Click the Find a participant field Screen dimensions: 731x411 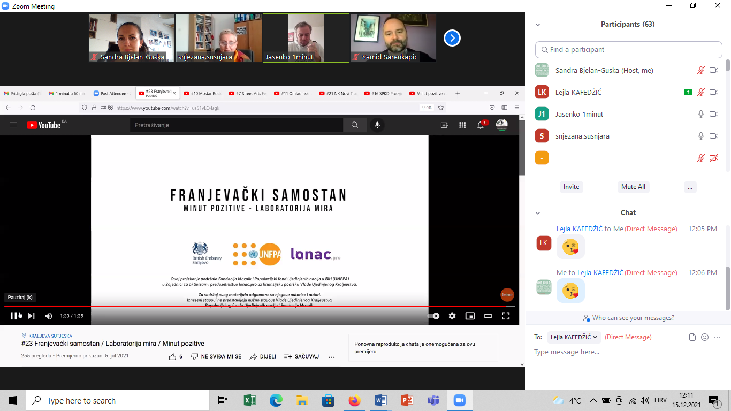(629, 49)
